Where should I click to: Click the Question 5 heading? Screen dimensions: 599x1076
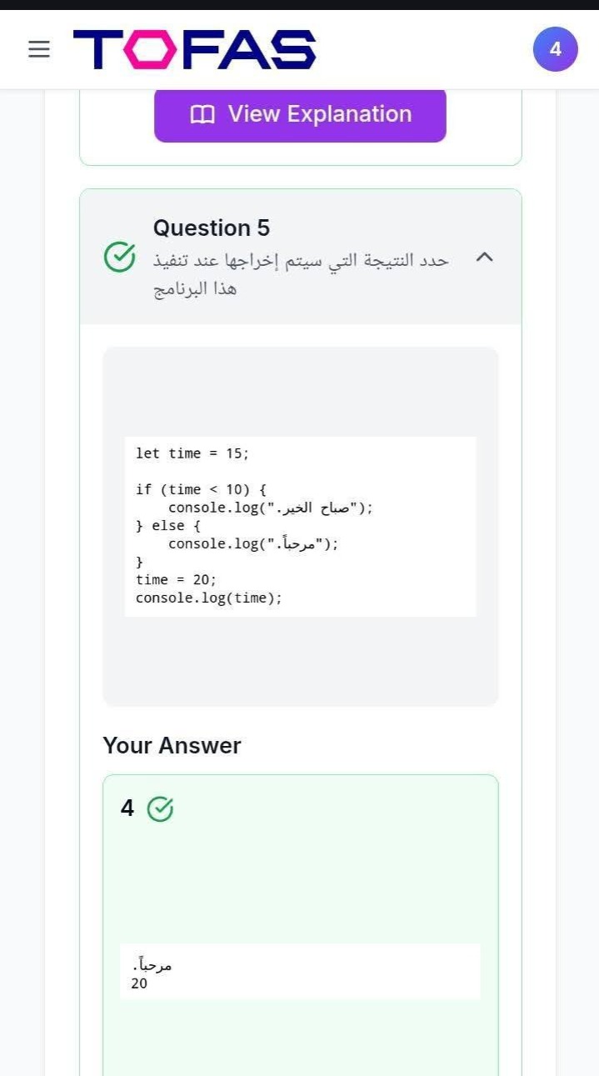(x=212, y=228)
